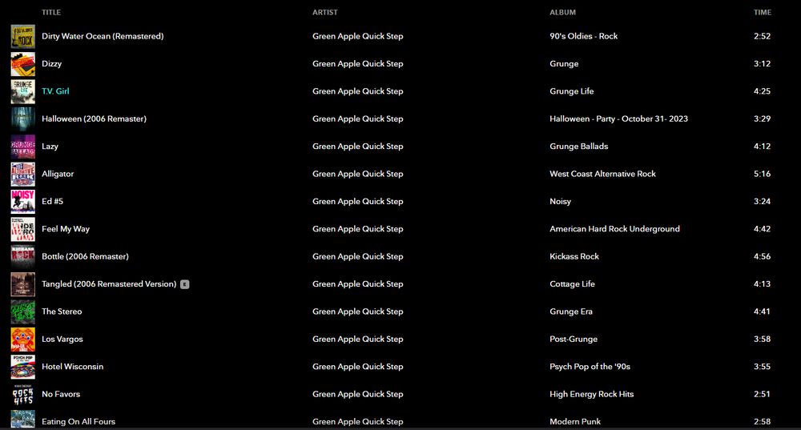Click the track title Hotel Wisconsin
The height and width of the screenshot is (430, 801).
click(73, 368)
